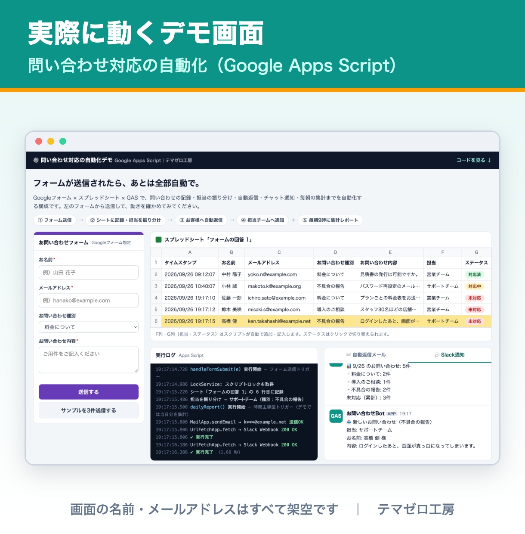Click サンプルを3件送信する button
This screenshot has width=525, height=534.
click(x=89, y=410)
